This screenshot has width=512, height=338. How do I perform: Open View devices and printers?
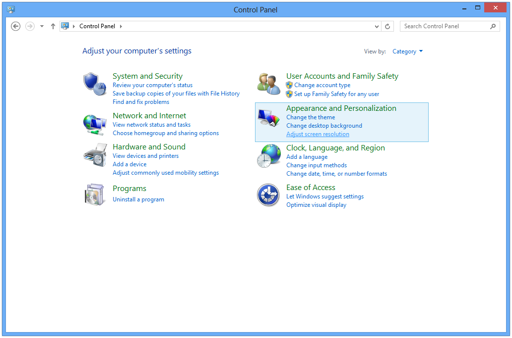[146, 156]
